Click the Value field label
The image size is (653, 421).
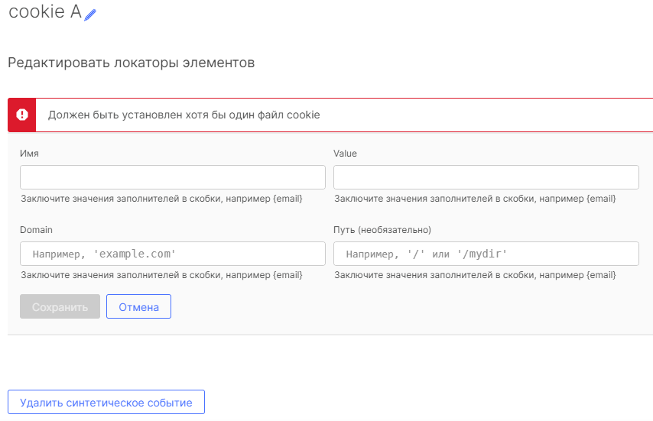pos(345,154)
